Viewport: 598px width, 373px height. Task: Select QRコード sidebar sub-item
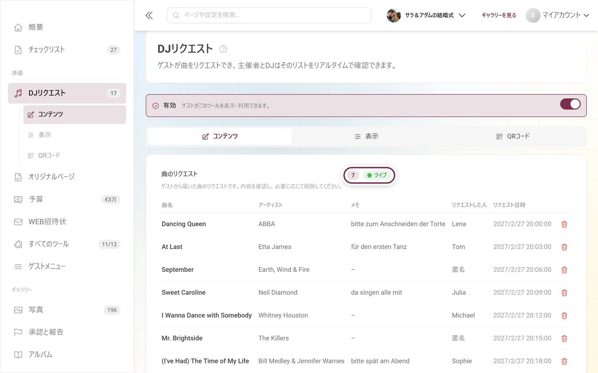pos(75,155)
